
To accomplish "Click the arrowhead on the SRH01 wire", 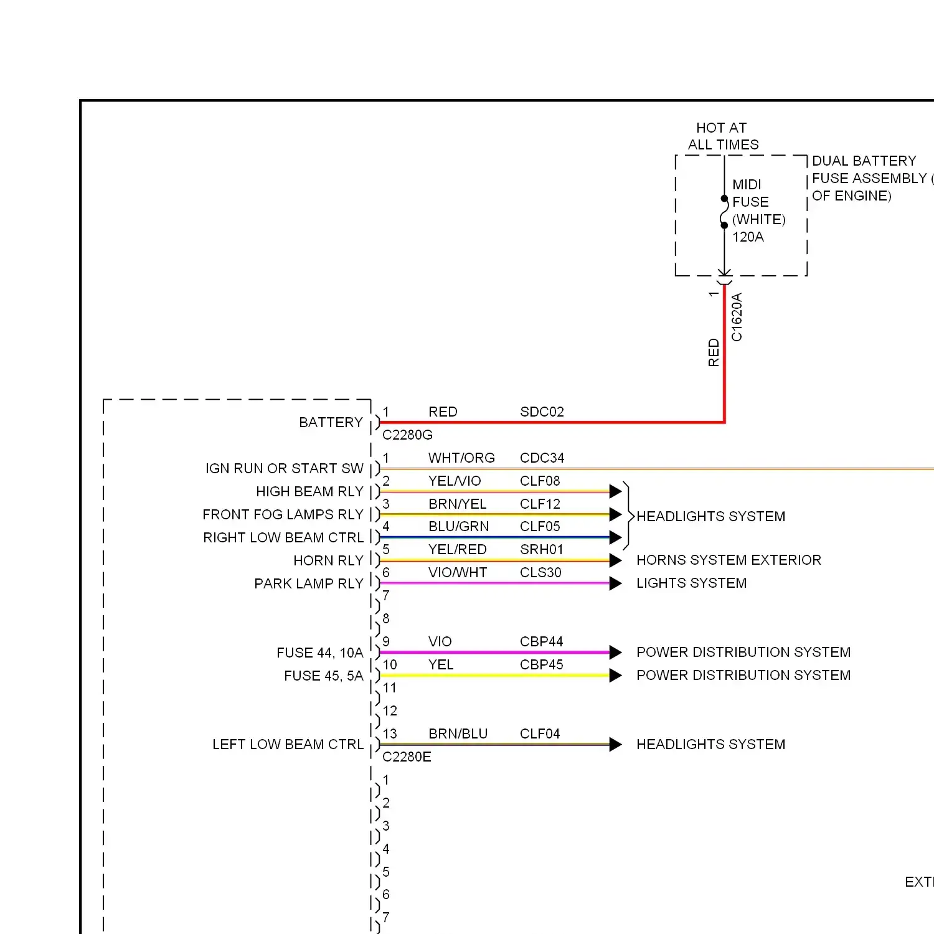I will pos(616,560).
